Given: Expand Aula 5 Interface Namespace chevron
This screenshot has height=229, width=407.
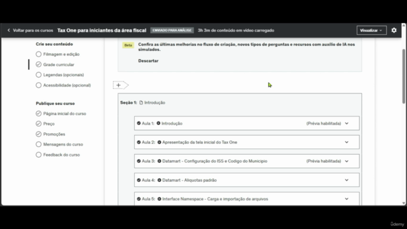Looking at the screenshot, I should [347, 199].
